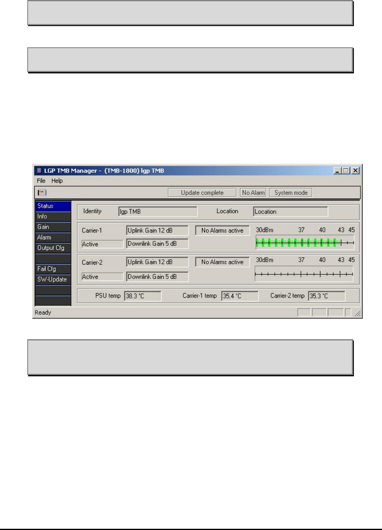Image resolution: width=382 pixels, height=530 pixels.
Task: Click the Carrier-2 Active status field
Action: pos(102,277)
